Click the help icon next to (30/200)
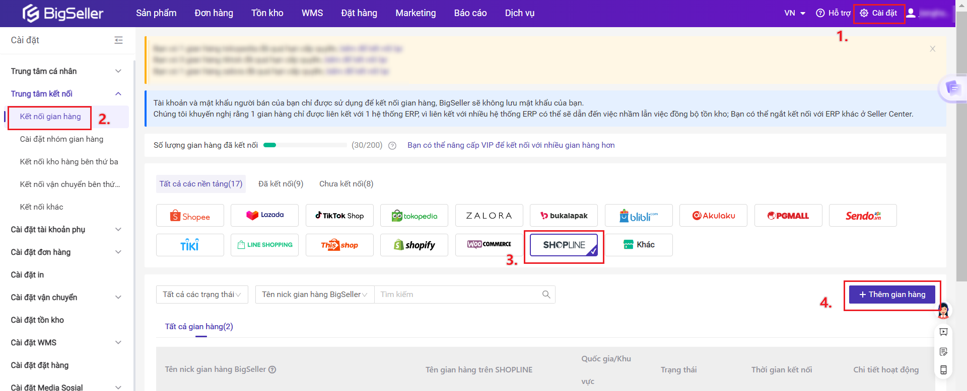 [392, 146]
